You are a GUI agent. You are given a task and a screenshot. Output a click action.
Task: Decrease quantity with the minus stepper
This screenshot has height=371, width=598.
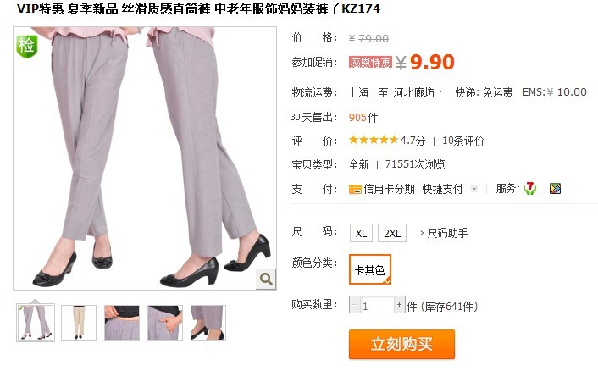click(x=355, y=305)
